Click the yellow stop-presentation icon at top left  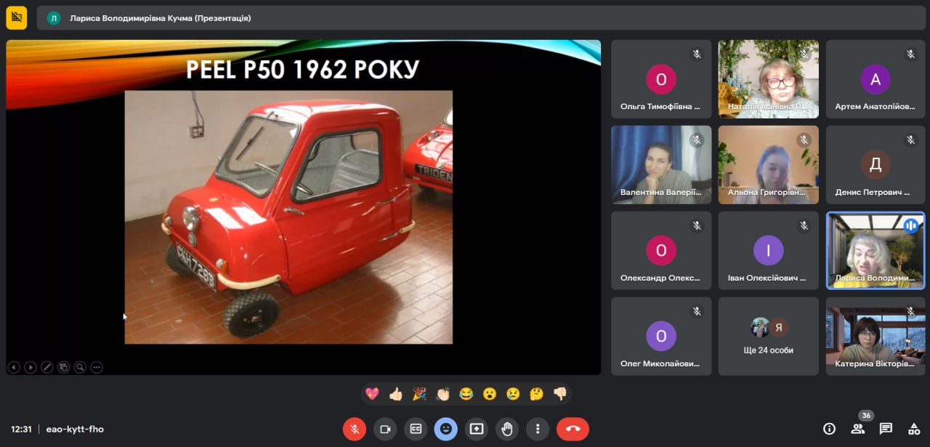[x=16, y=18]
